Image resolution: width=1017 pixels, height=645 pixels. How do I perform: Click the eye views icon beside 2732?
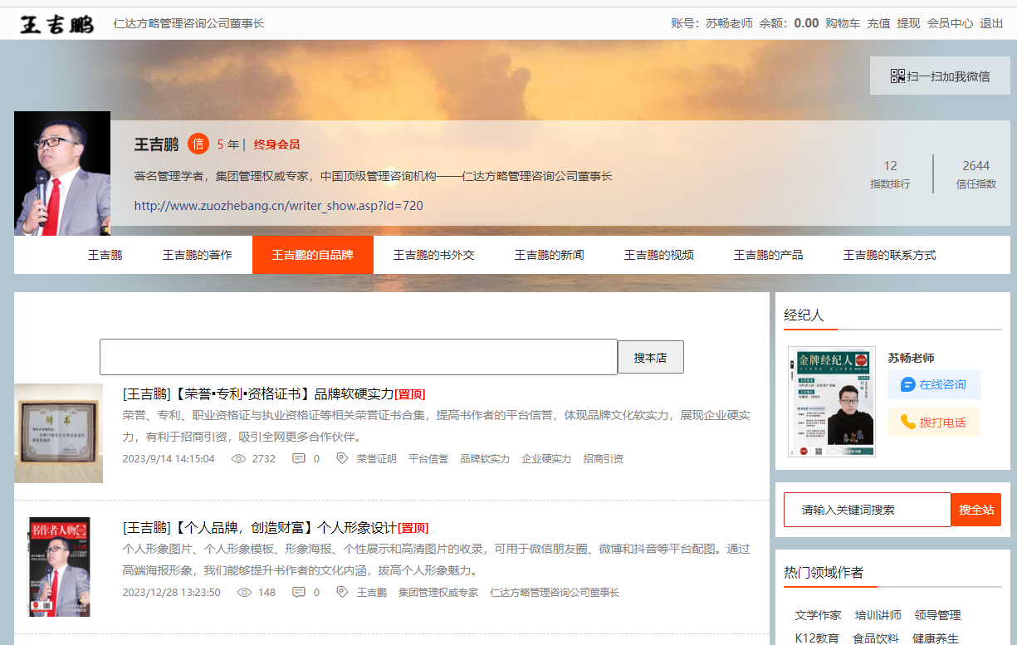click(x=238, y=458)
